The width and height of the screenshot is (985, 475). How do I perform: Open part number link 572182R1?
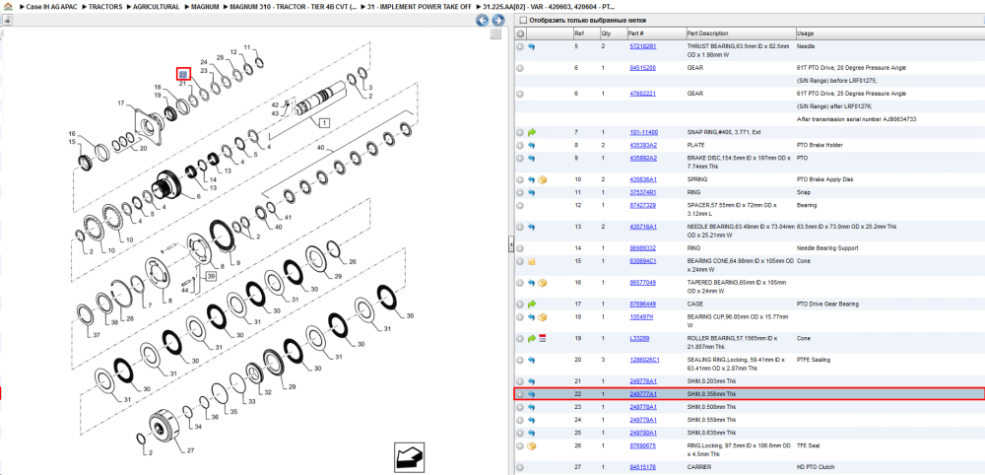(x=642, y=47)
